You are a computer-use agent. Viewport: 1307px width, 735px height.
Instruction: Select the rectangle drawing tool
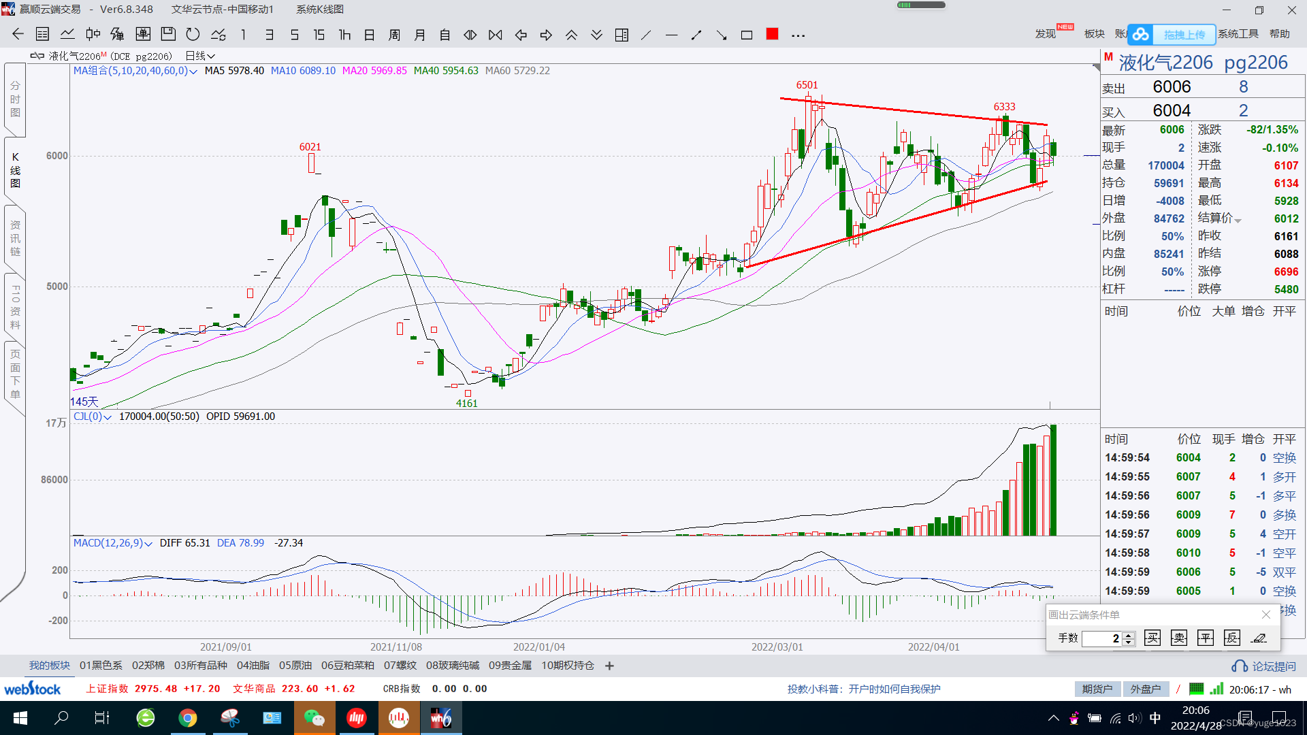pyautogui.click(x=747, y=34)
